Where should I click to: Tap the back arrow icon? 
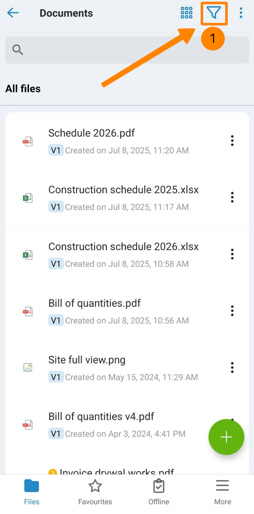(13, 13)
